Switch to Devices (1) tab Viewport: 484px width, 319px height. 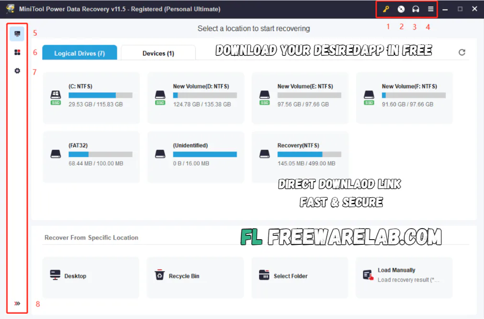click(158, 53)
